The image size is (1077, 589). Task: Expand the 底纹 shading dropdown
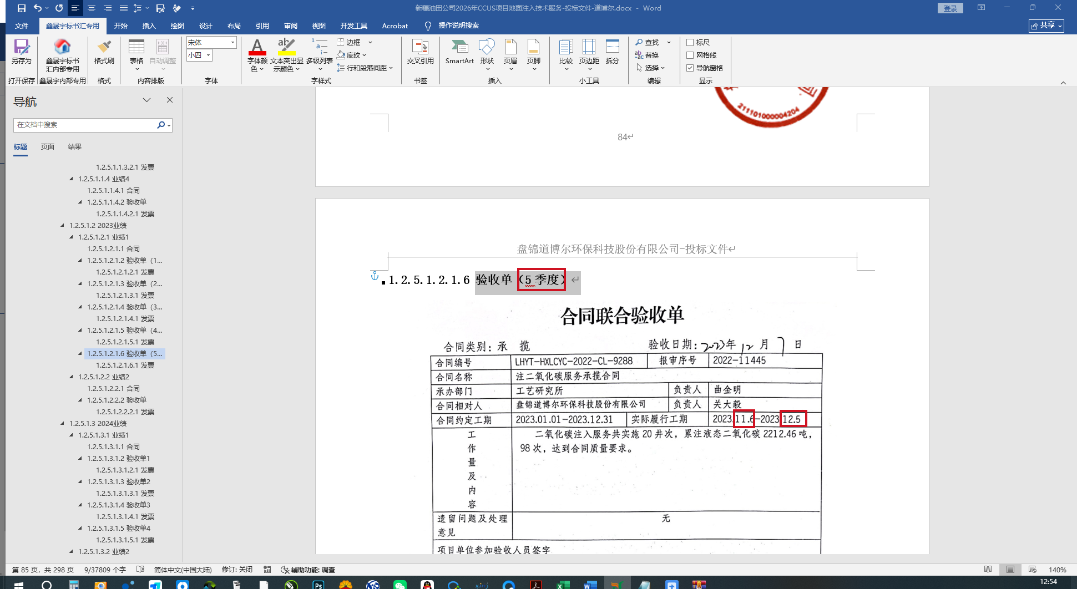coord(364,55)
